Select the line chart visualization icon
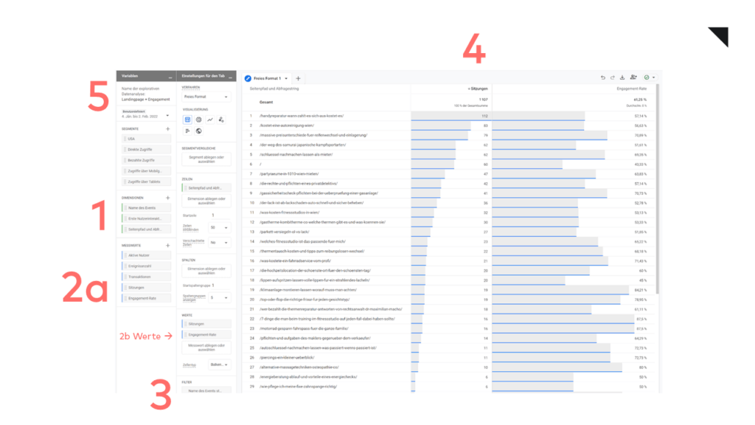 point(210,120)
